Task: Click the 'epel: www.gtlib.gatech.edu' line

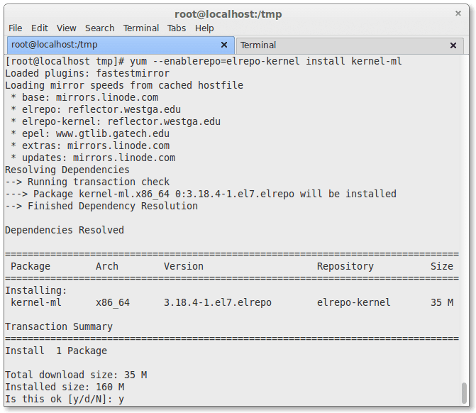Action: pos(90,133)
